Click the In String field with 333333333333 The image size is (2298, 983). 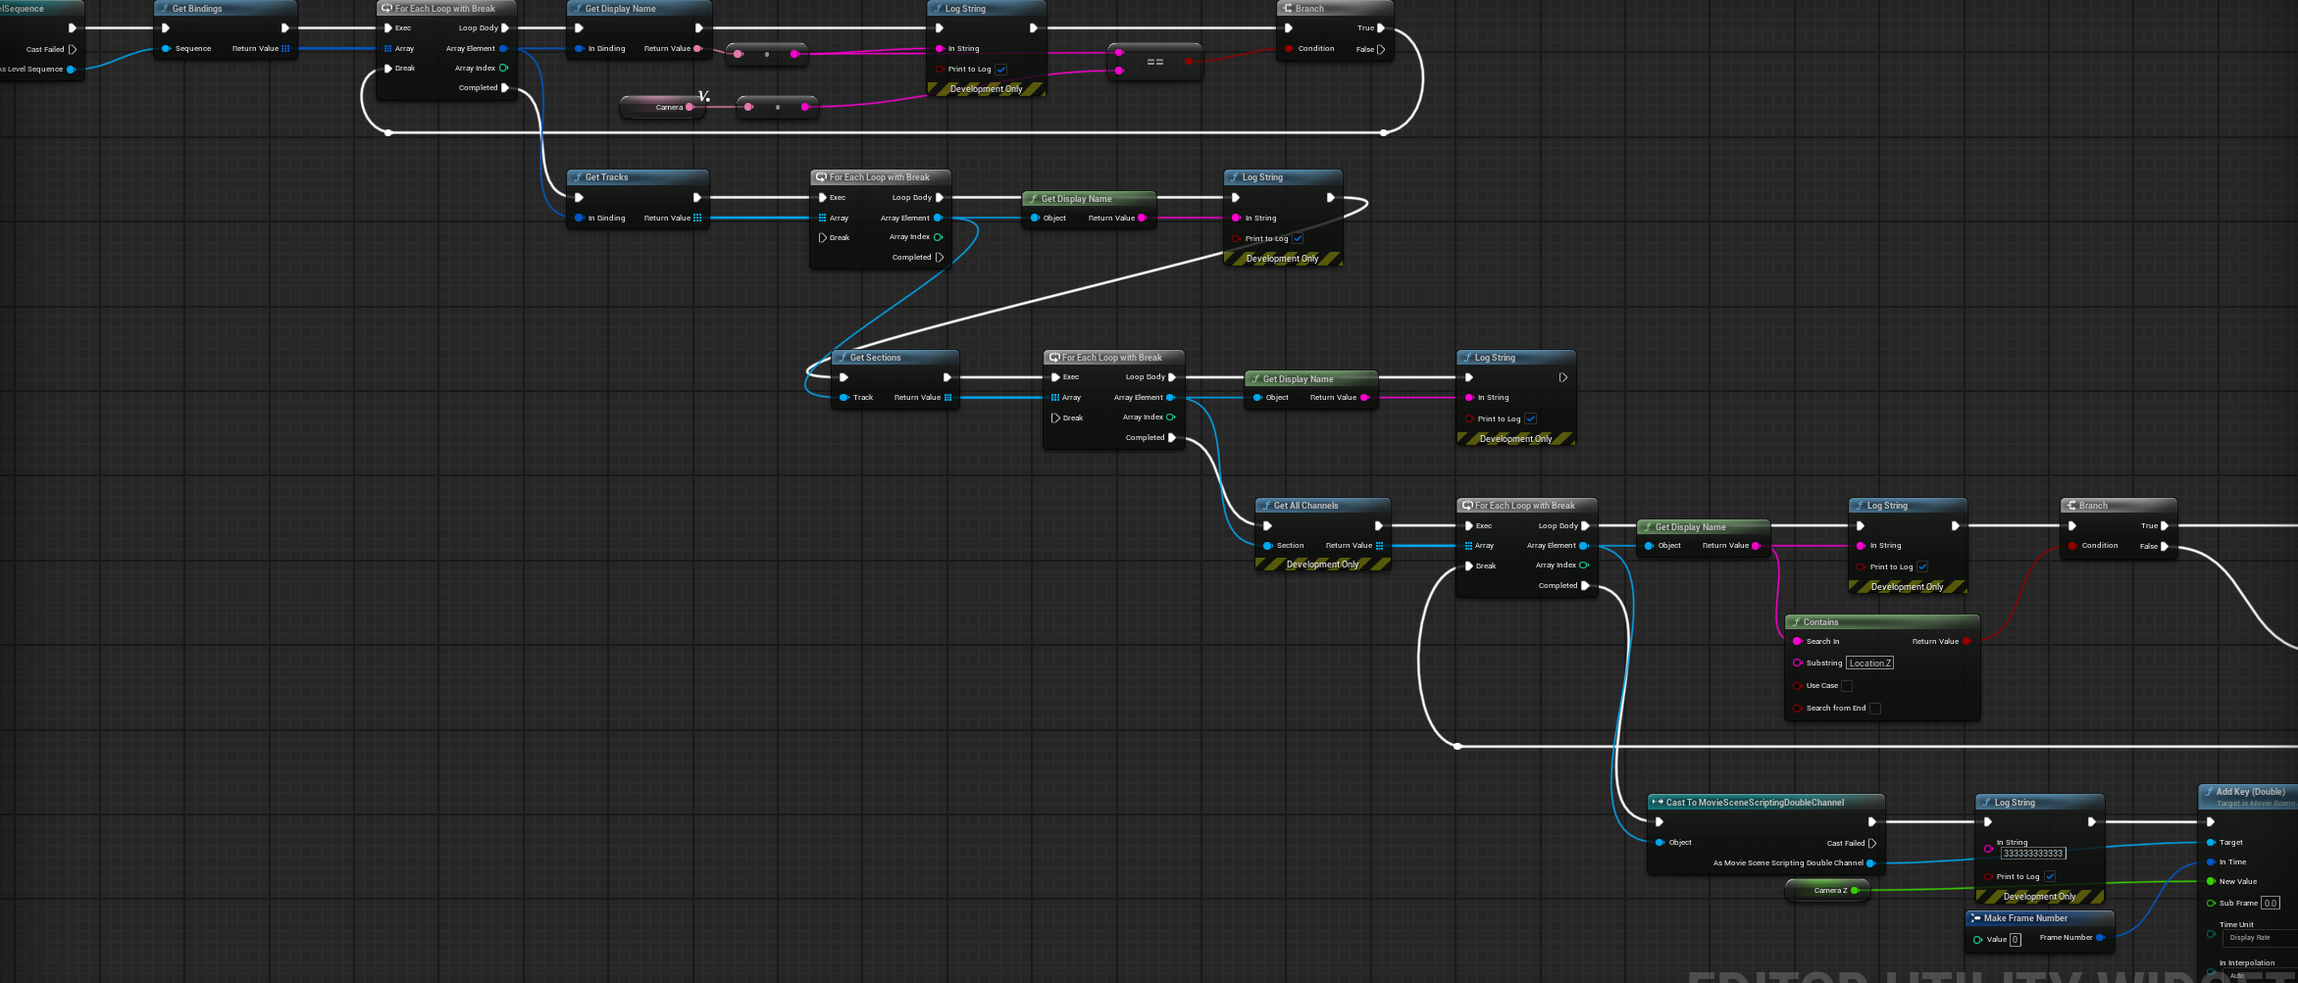pos(2032,854)
